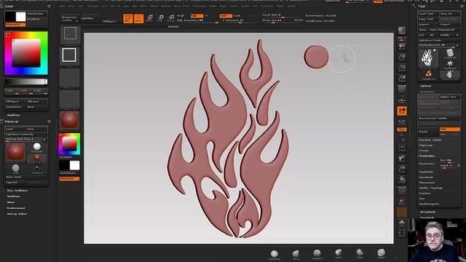The height and width of the screenshot is (262, 466).
Task: Open the Material menu
Action: click(165, 6)
